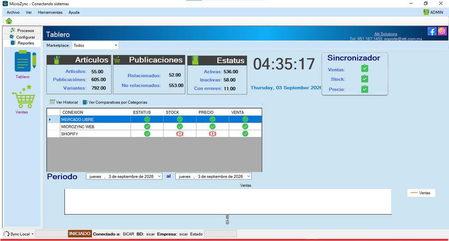The height and width of the screenshot is (241, 449).
Task: Click the Instagram icon in header
Action: [x=442, y=31]
